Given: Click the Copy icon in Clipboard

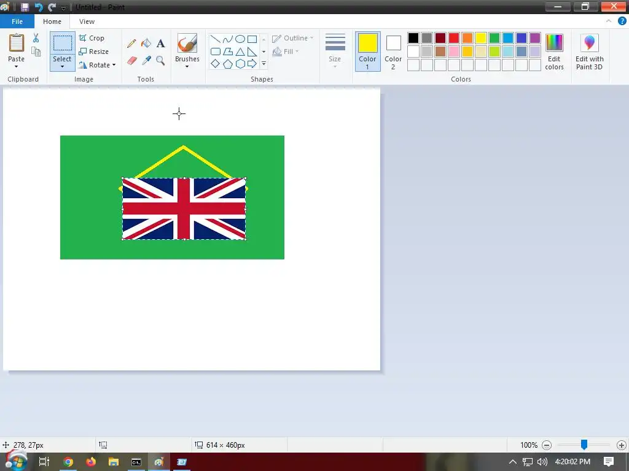Looking at the screenshot, I should point(36,52).
